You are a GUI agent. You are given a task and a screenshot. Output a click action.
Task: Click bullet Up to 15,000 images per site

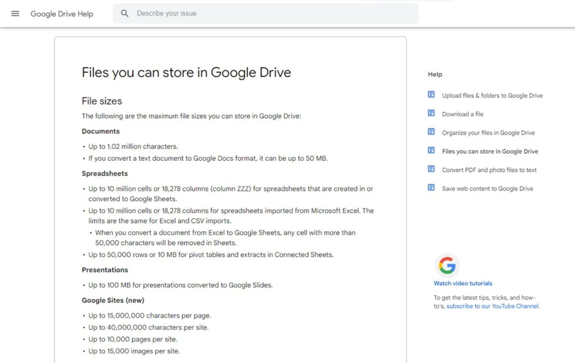pyautogui.click(x=134, y=351)
